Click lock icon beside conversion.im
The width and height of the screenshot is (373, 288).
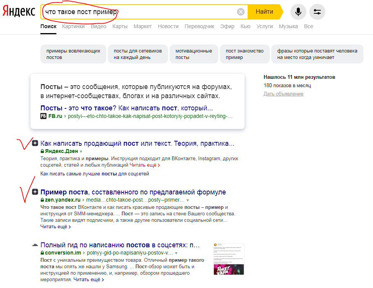(x=42, y=253)
